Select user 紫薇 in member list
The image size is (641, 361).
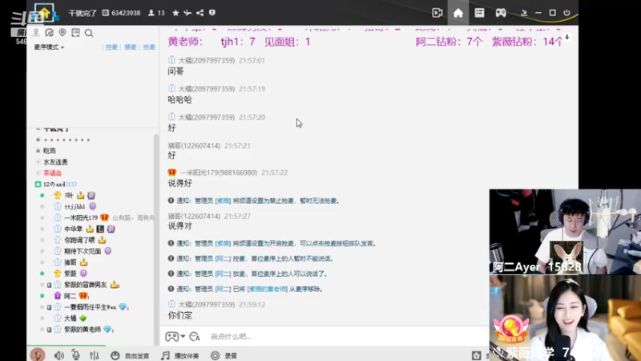tap(70, 274)
